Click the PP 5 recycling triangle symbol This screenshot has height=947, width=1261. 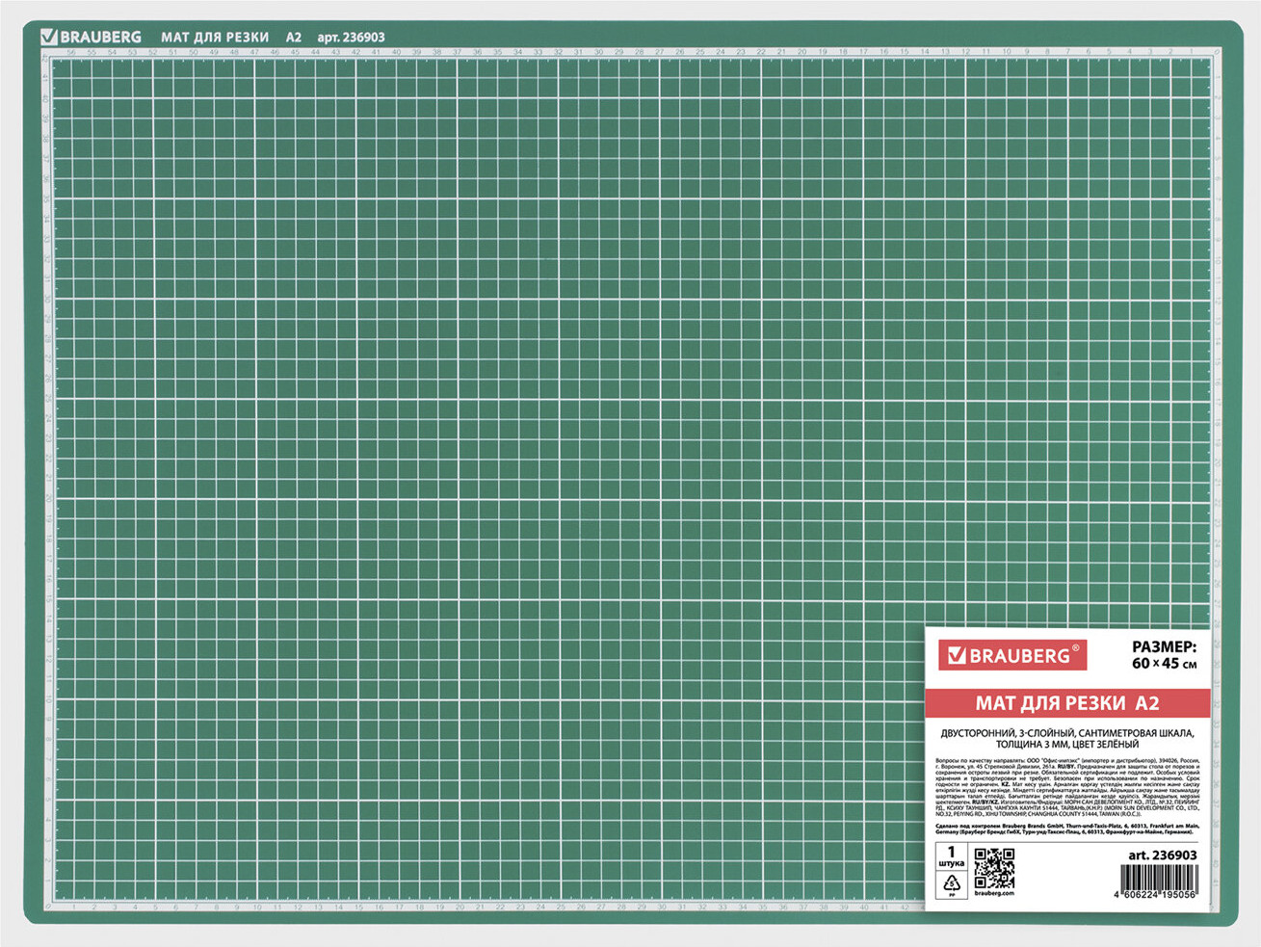coord(952,883)
